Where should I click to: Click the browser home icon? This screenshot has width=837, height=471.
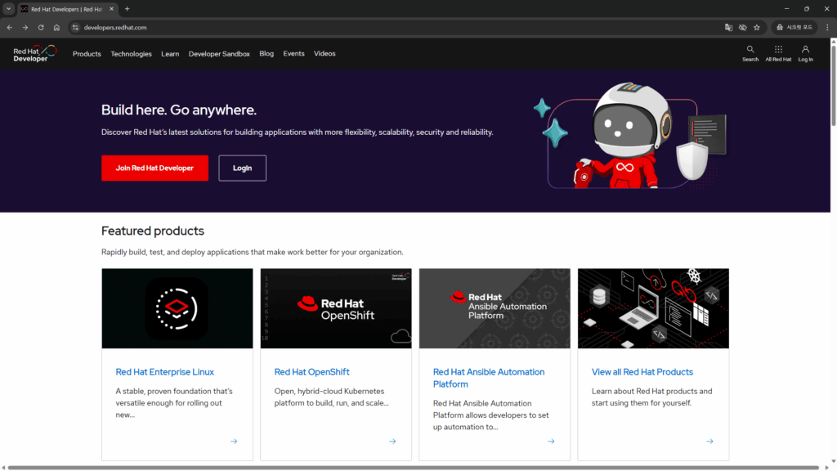pos(56,27)
